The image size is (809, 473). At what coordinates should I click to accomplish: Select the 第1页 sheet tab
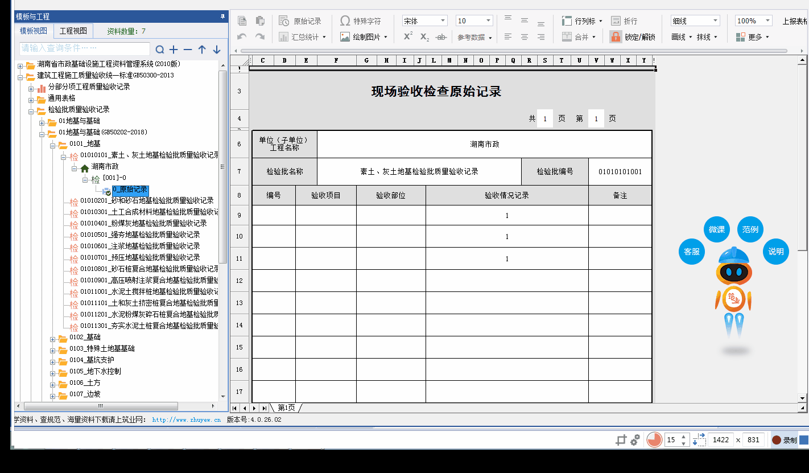click(x=286, y=408)
